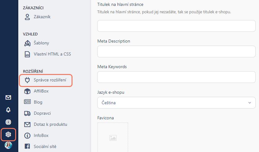Click the Dopravci truck icon
Screen dimensions: 259x152
27,113
